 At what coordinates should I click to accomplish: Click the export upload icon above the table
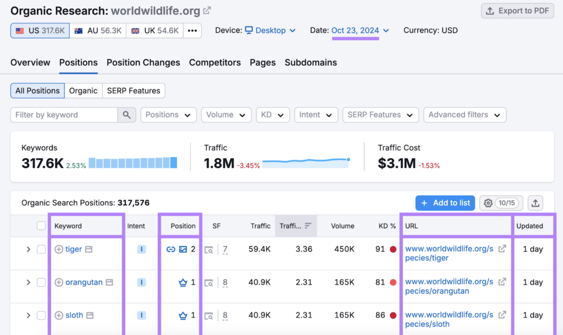[x=535, y=203]
